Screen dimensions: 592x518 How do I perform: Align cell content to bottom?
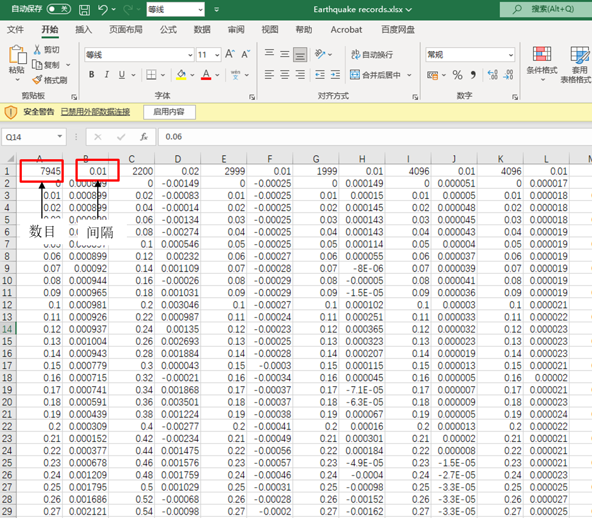tap(300, 55)
